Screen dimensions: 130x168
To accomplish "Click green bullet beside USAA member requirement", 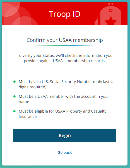I will [x=15, y=96].
